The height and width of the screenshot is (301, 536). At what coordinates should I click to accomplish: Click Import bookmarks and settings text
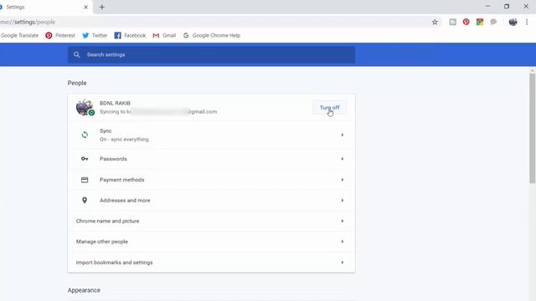(x=114, y=263)
